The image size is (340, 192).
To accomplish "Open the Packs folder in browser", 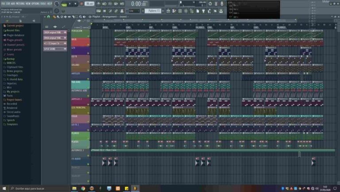I will 10,95.
